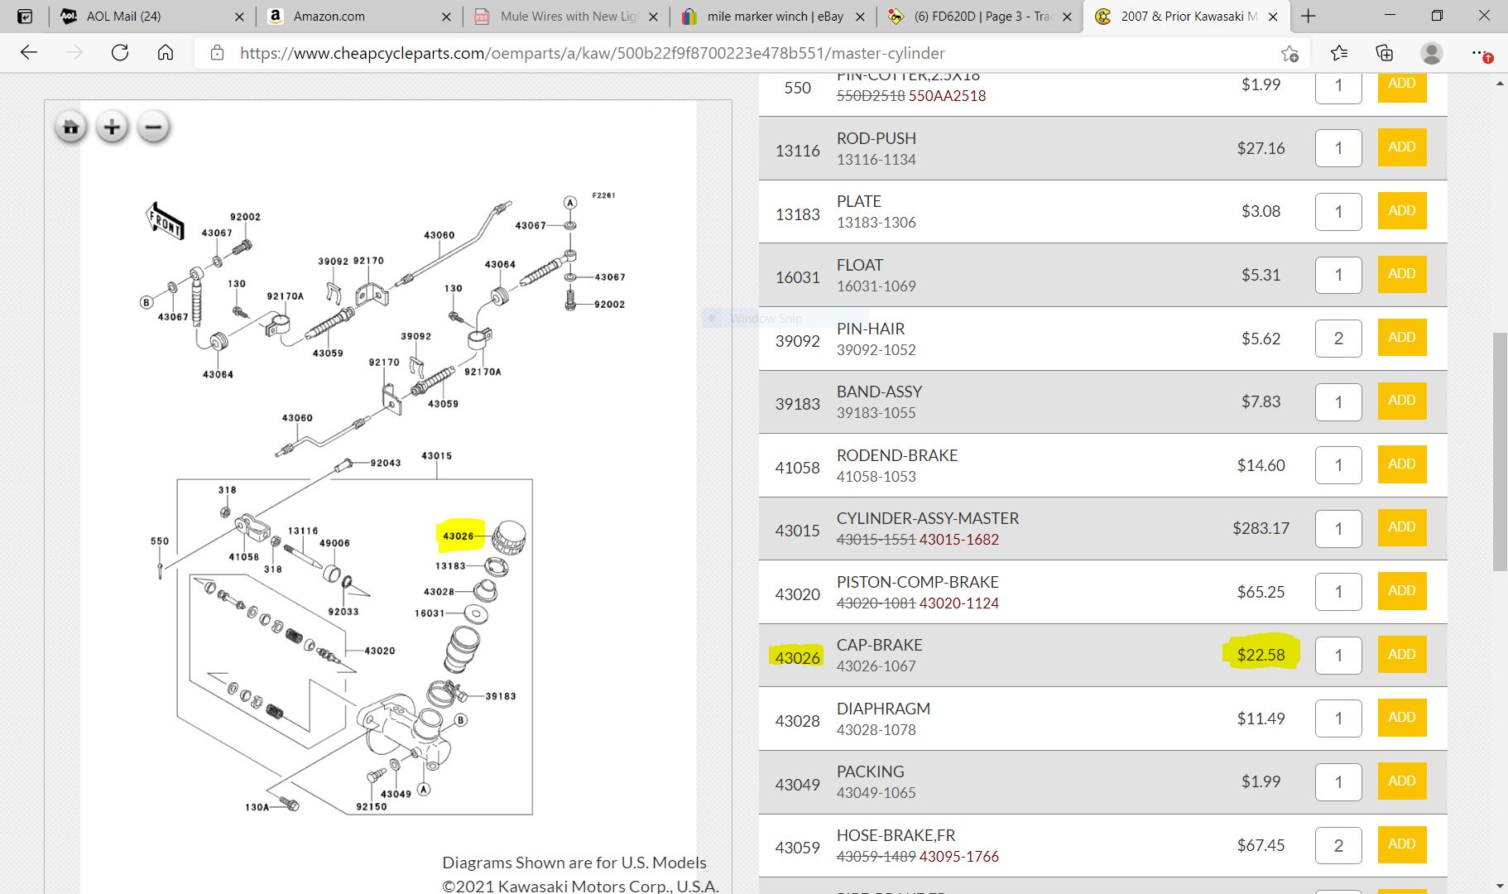Open part number 550AA2518 link
This screenshot has width=1508, height=894.
click(948, 96)
